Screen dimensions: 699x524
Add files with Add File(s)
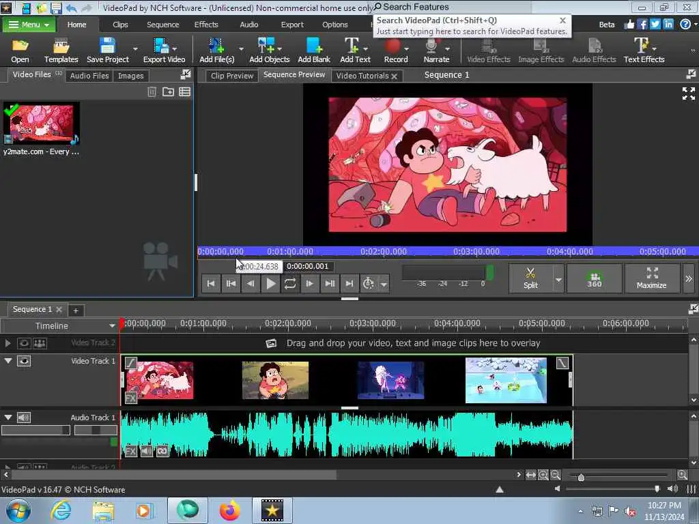coord(216,50)
